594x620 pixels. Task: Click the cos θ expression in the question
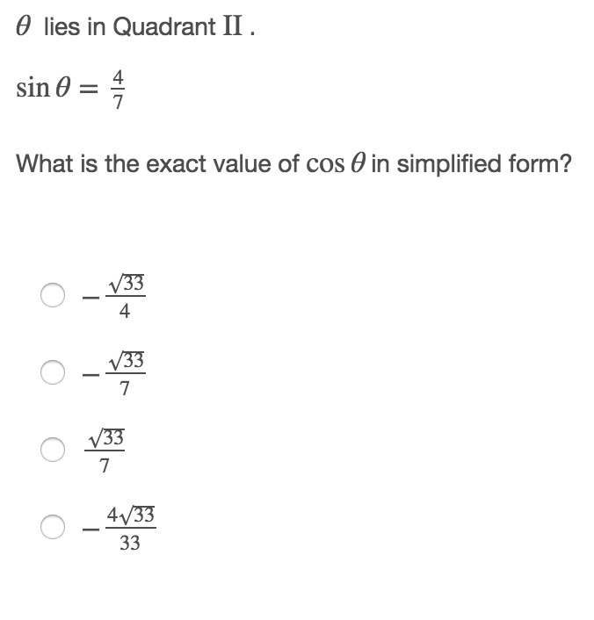336,164
